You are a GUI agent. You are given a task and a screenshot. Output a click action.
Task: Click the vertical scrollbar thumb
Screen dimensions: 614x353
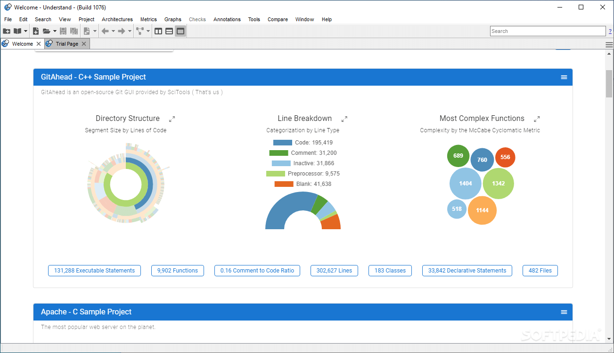pos(609,84)
